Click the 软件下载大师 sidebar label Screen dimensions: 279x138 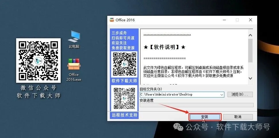click(124, 81)
